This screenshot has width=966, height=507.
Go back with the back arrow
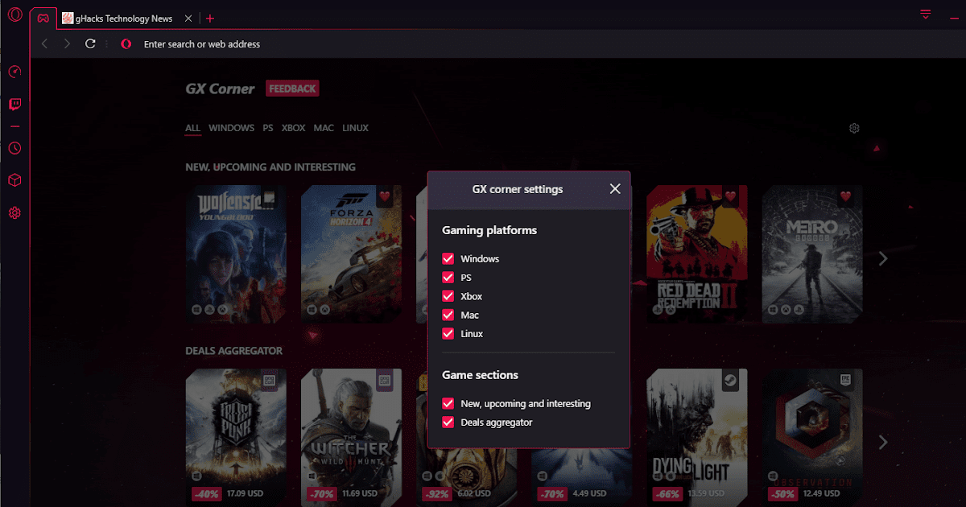[x=45, y=44]
